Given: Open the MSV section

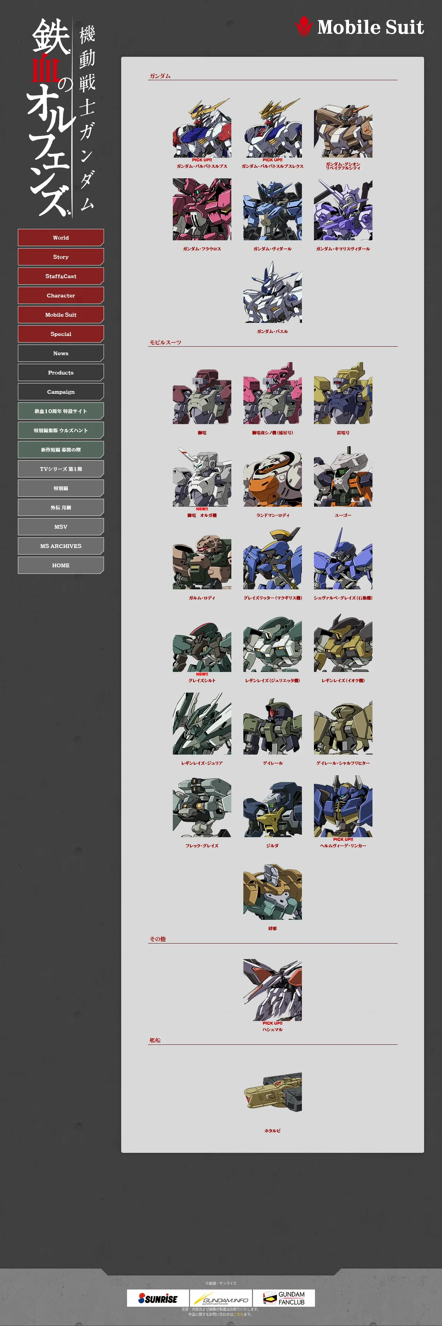Looking at the screenshot, I should pos(61,527).
